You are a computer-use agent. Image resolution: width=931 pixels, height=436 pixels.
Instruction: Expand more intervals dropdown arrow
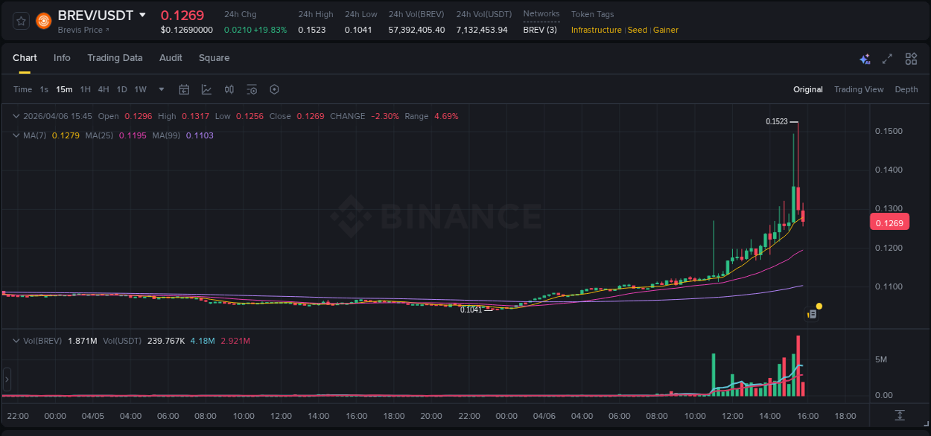tap(162, 89)
